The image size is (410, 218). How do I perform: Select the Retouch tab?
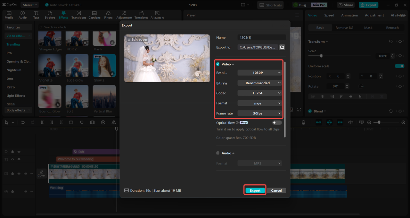tap(392, 28)
